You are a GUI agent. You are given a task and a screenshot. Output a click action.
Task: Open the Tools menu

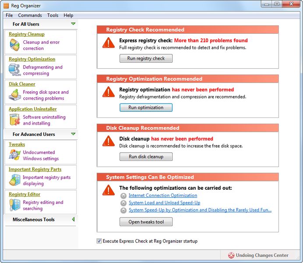point(53,15)
